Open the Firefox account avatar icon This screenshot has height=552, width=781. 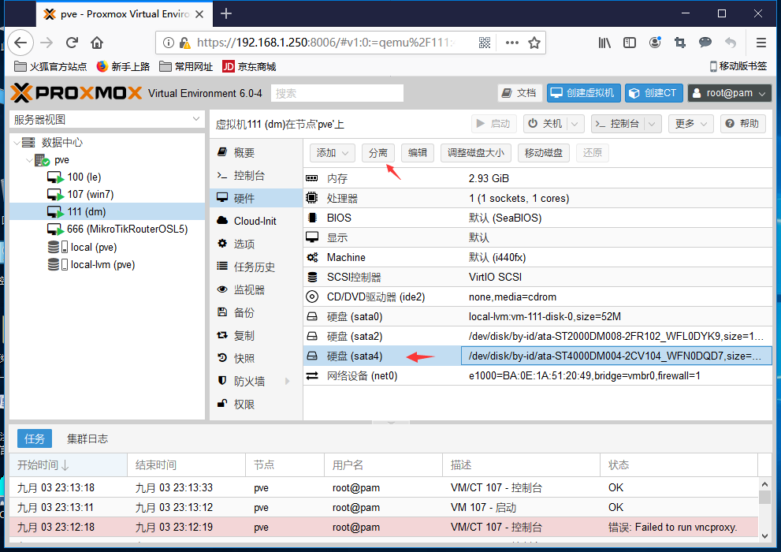655,43
